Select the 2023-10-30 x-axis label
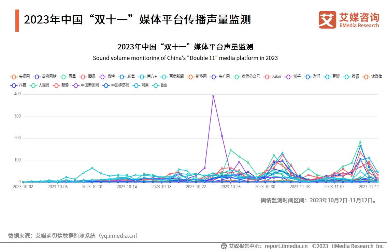387x251 pixels. tap(265, 187)
